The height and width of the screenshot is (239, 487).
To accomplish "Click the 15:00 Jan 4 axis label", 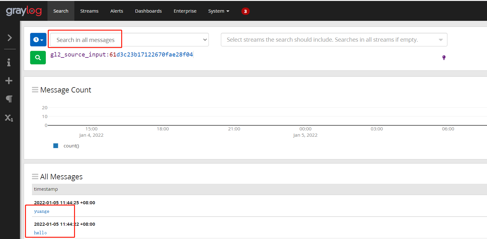I will 91,132.
